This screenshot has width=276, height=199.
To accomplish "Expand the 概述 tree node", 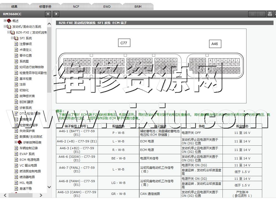I will [x=5, y=21].
